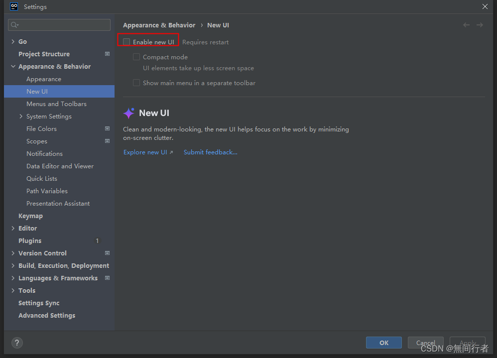
Task: Expand the Tools section
Action: click(x=13, y=290)
